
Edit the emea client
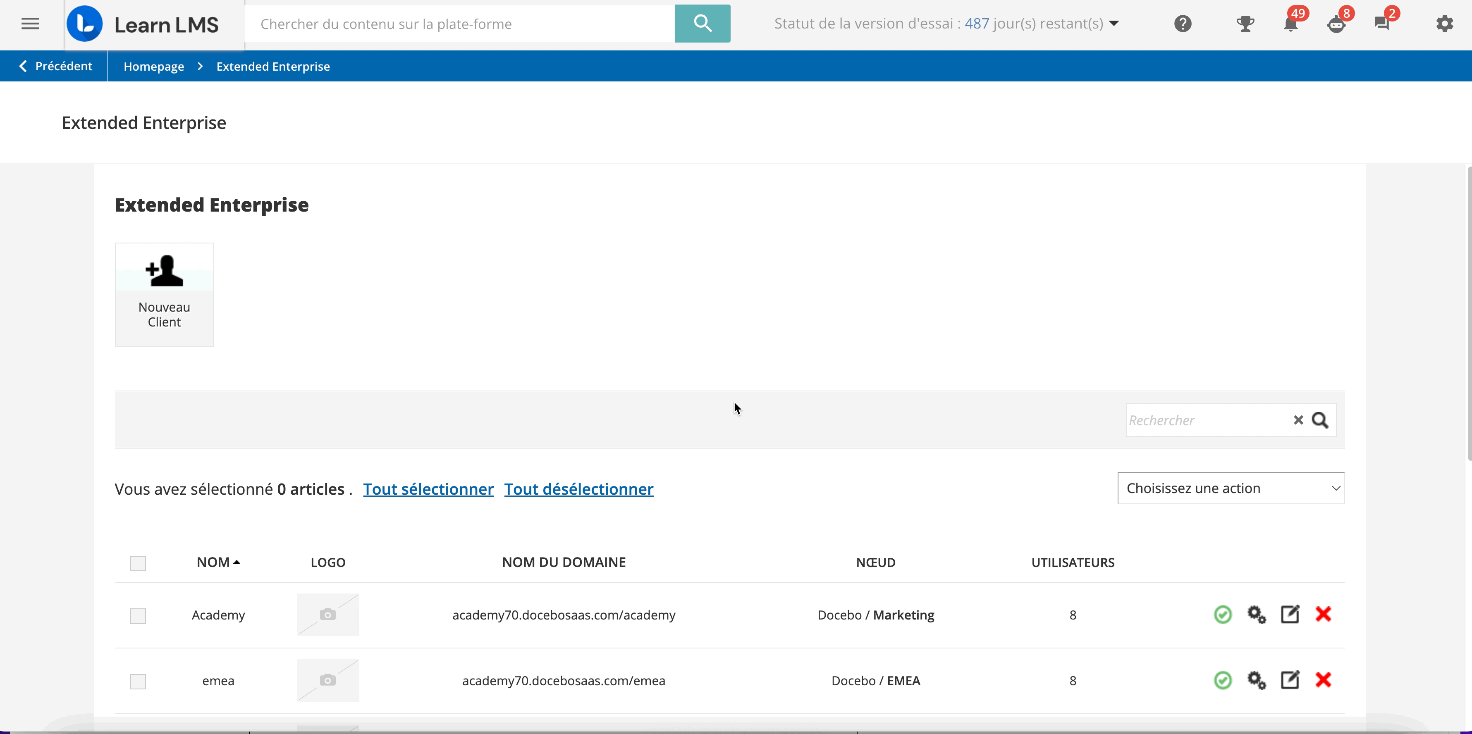1290,680
